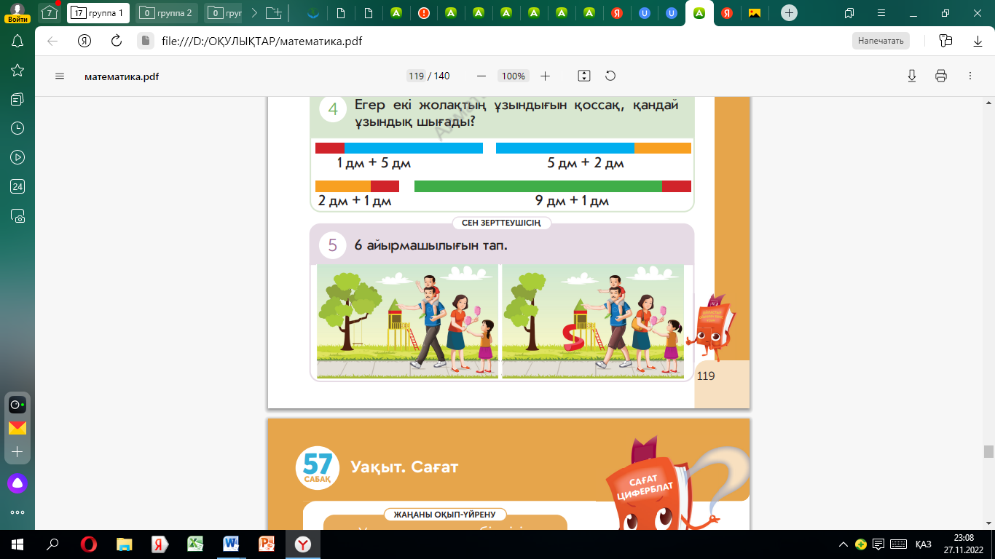Open Excel from the taskbar
Screen dimensions: 995x559
tap(195, 544)
